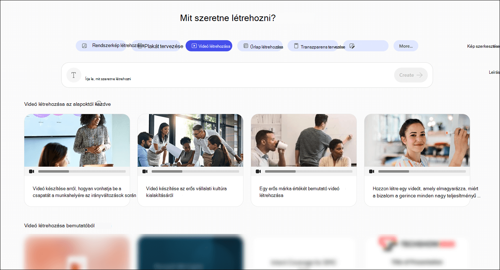Click the progress bar on the vállalati kultúra card
The height and width of the screenshot is (270, 500).
[x=195, y=171]
